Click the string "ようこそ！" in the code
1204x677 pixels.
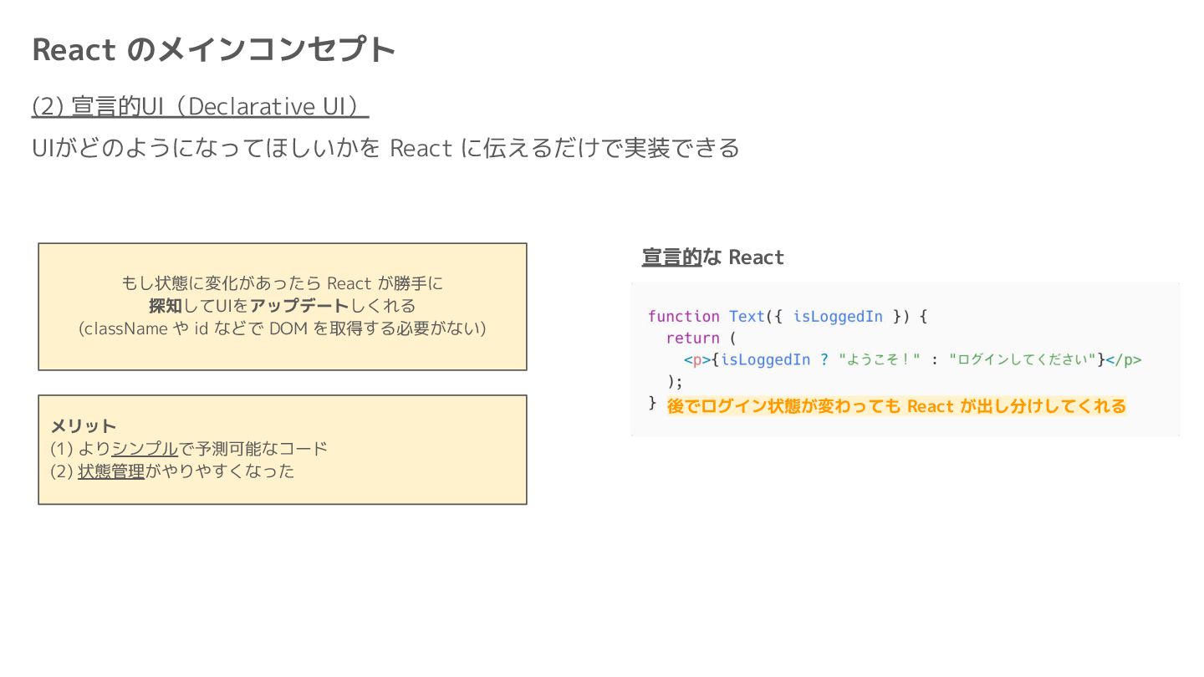point(880,360)
